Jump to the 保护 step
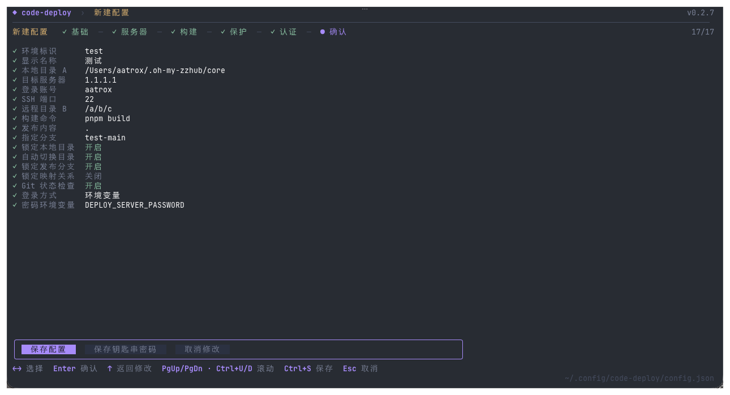This screenshot has width=730, height=395. [x=238, y=32]
